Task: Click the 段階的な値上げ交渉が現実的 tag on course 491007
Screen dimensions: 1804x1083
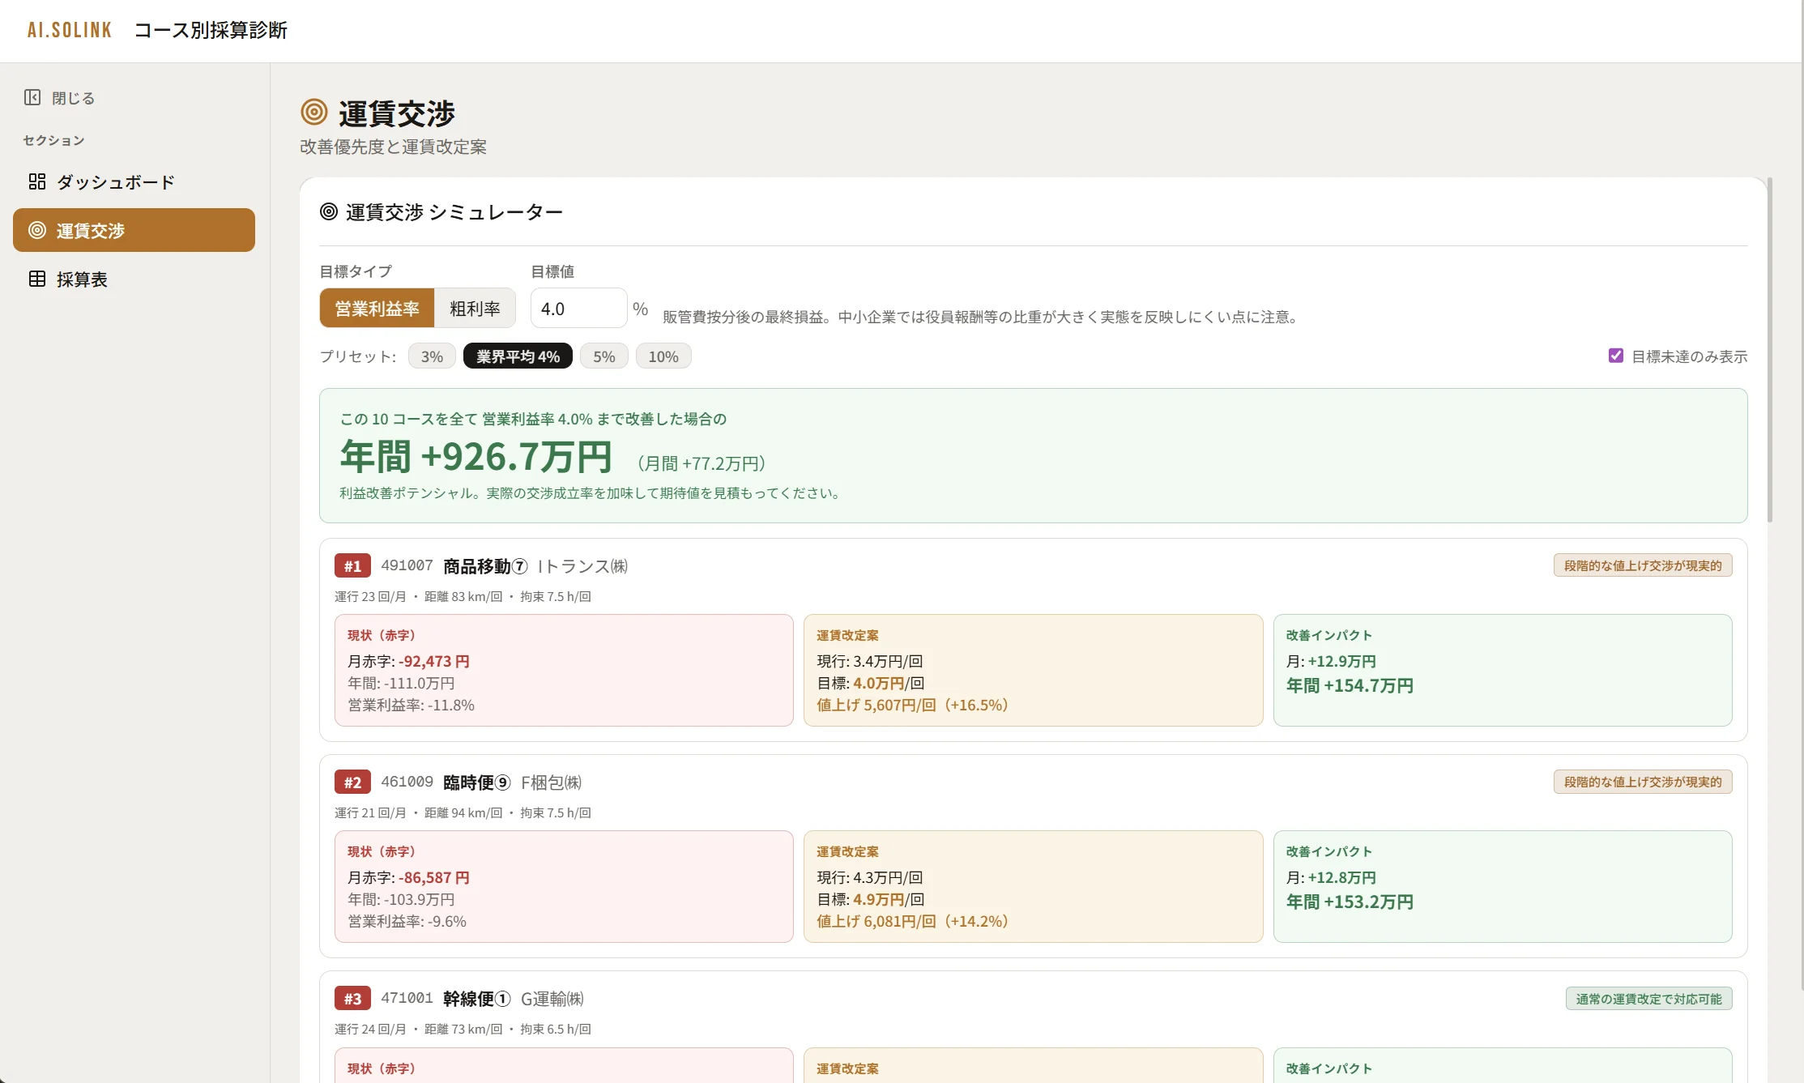Action: coord(1643,565)
